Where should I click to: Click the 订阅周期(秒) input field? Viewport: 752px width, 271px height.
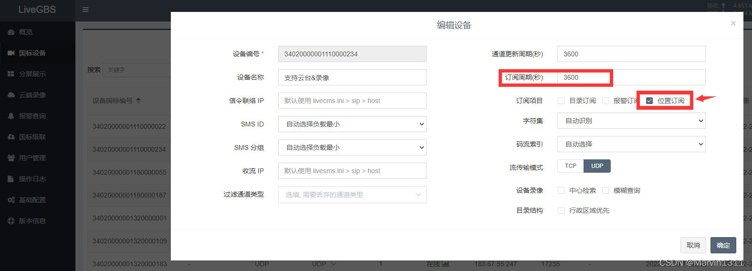pyautogui.click(x=631, y=77)
